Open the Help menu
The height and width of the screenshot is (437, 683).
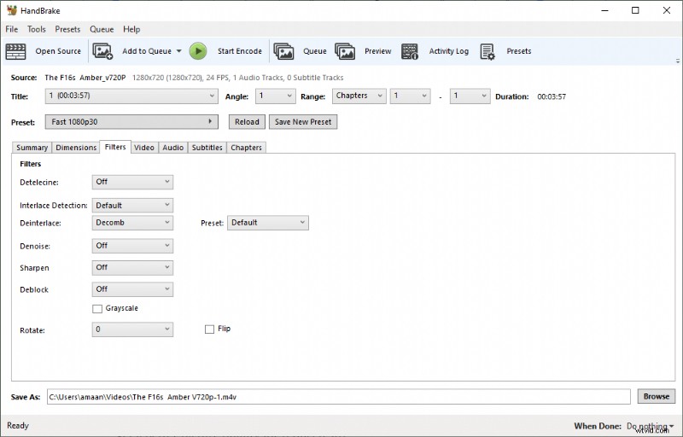click(131, 29)
